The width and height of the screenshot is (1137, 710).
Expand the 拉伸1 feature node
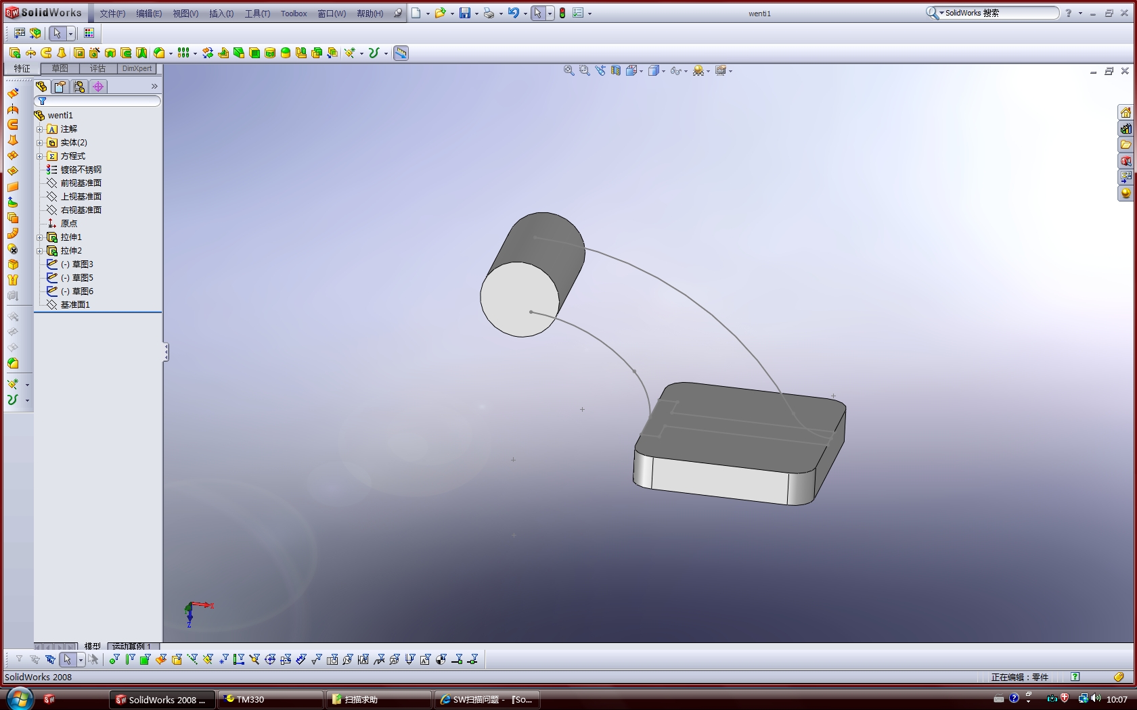pos(39,237)
